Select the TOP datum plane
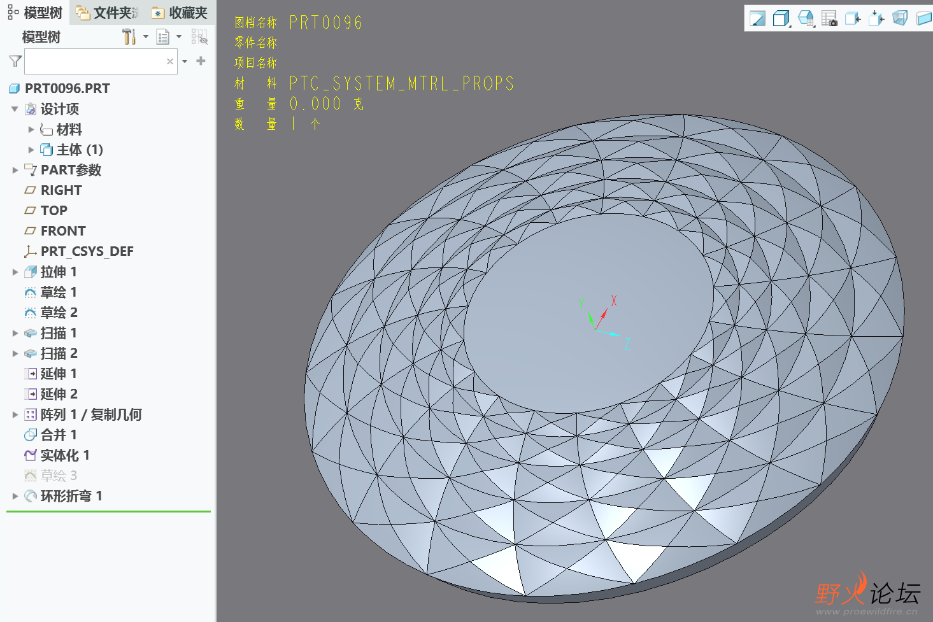Viewport: 933px width, 622px height. [x=53, y=211]
